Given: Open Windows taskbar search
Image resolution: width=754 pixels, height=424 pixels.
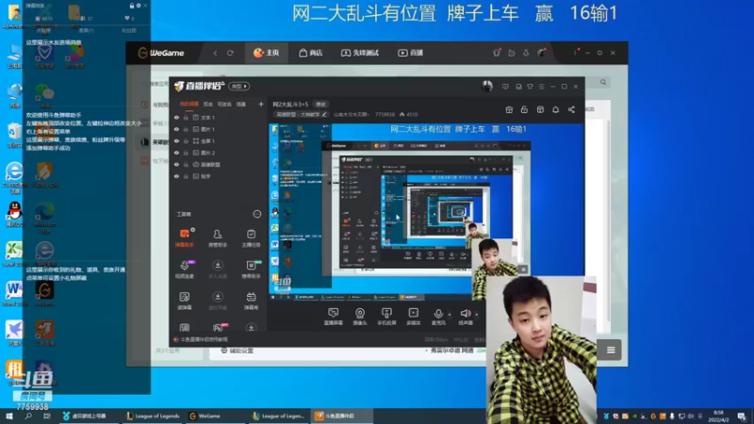Looking at the screenshot, I should pos(28,416).
